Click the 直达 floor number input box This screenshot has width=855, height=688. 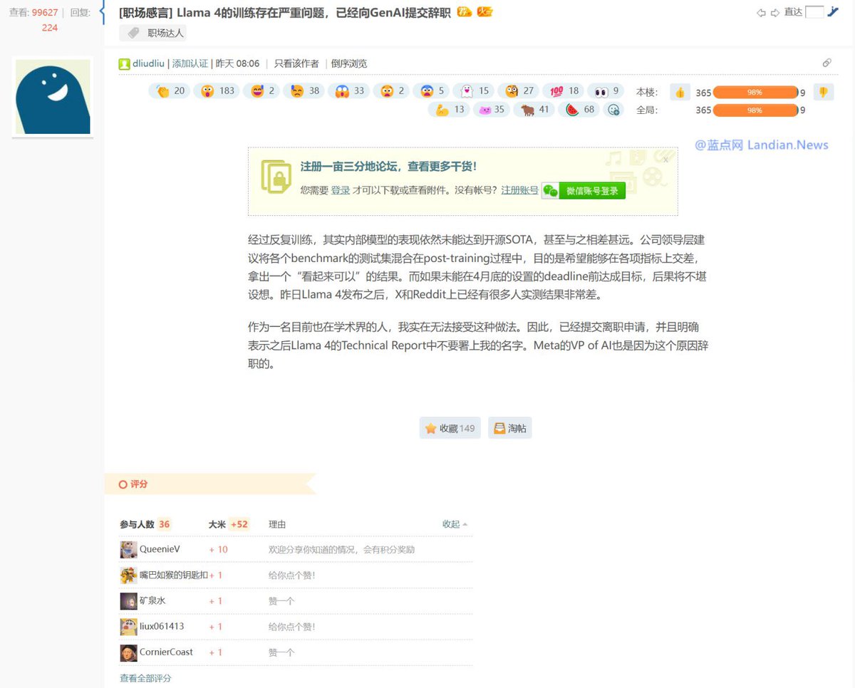(x=814, y=12)
